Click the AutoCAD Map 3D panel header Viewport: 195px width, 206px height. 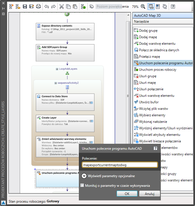[163, 16]
